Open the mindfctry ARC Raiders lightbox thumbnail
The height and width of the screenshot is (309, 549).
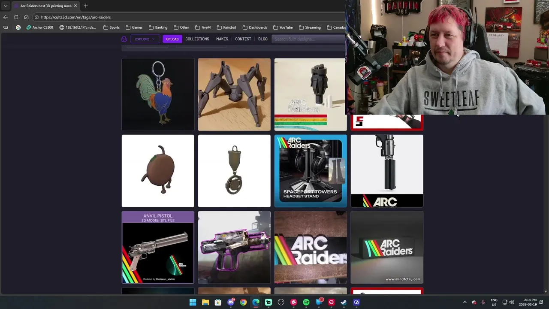point(387,247)
